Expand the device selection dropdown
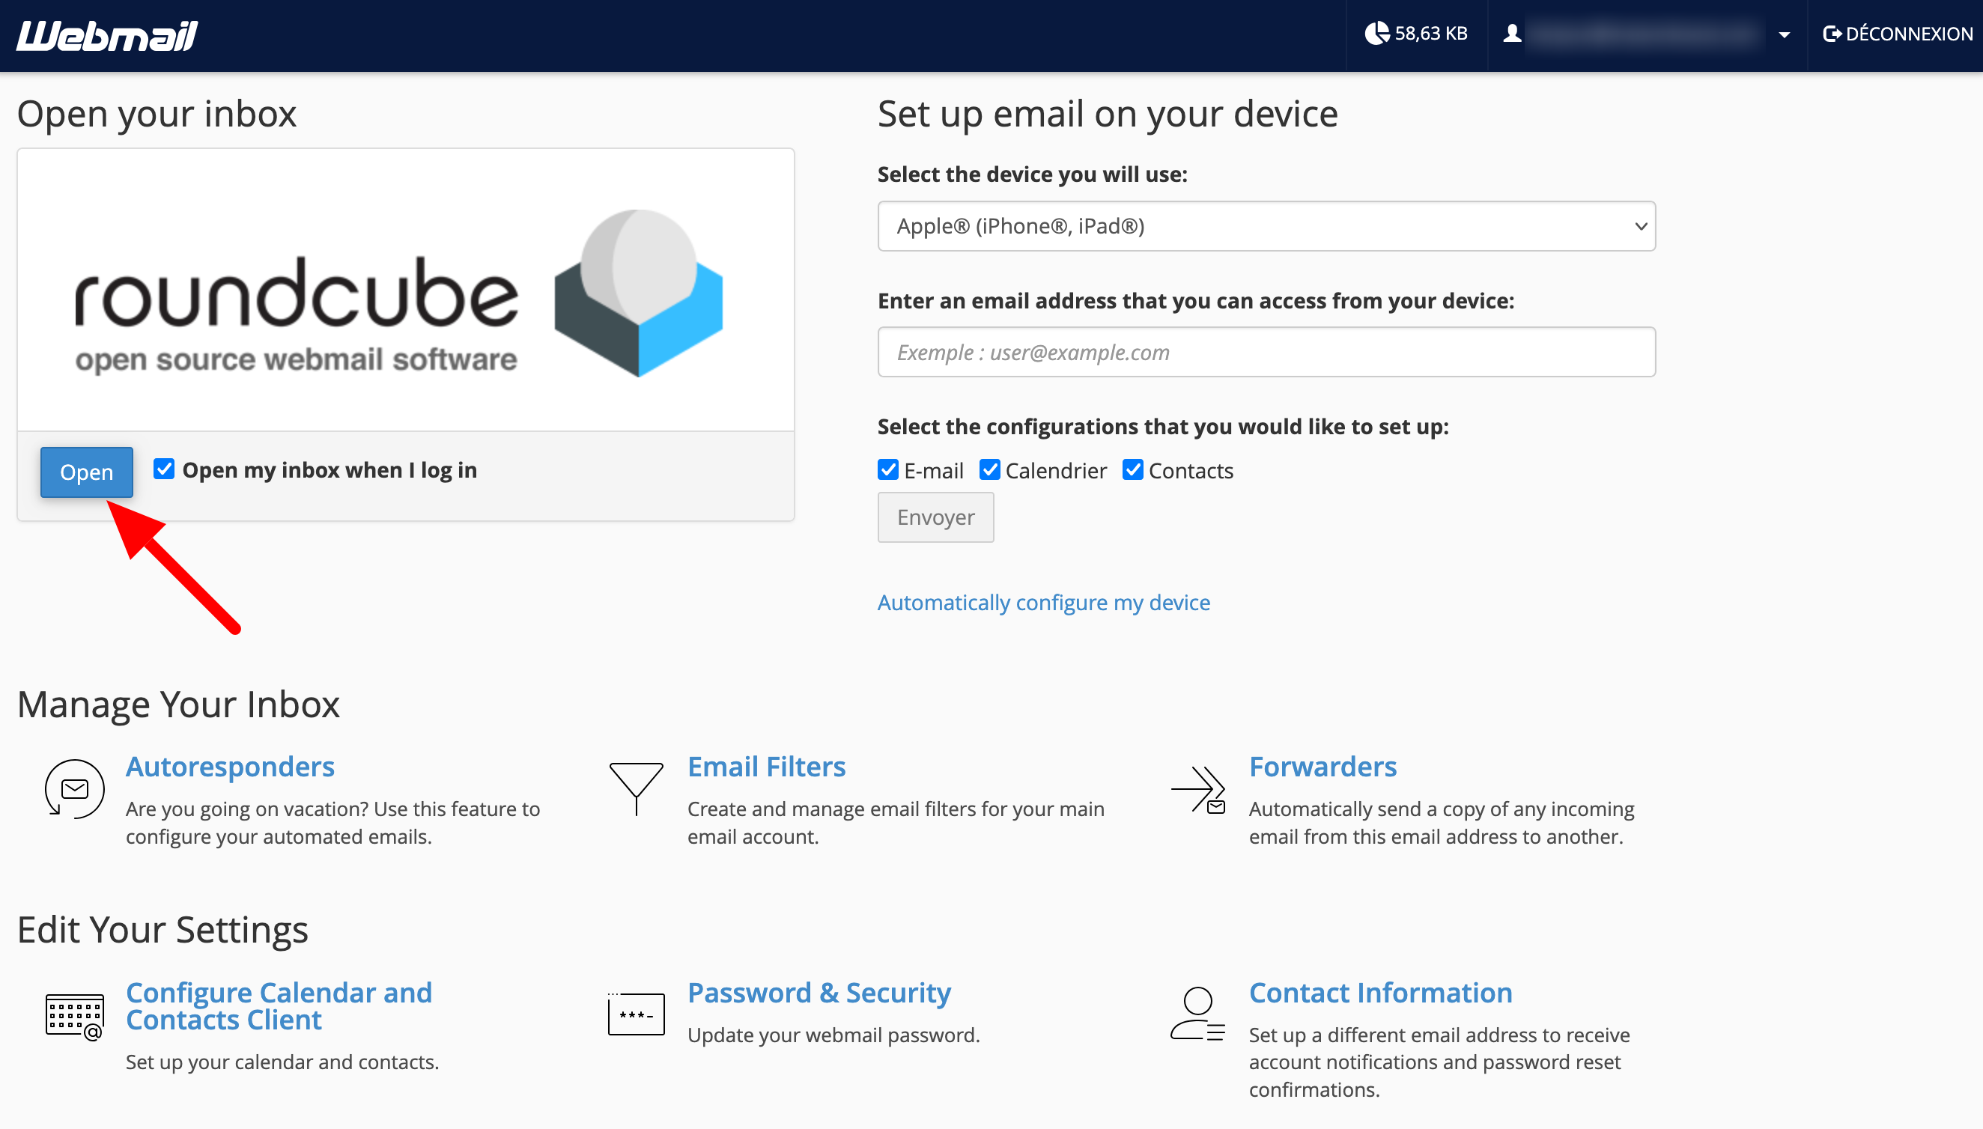Screen dimensions: 1983x1129 coord(1266,225)
